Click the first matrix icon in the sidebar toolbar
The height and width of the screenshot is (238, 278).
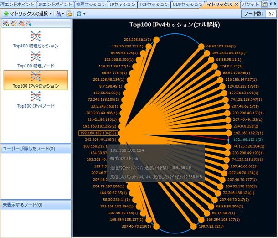tap(5, 23)
